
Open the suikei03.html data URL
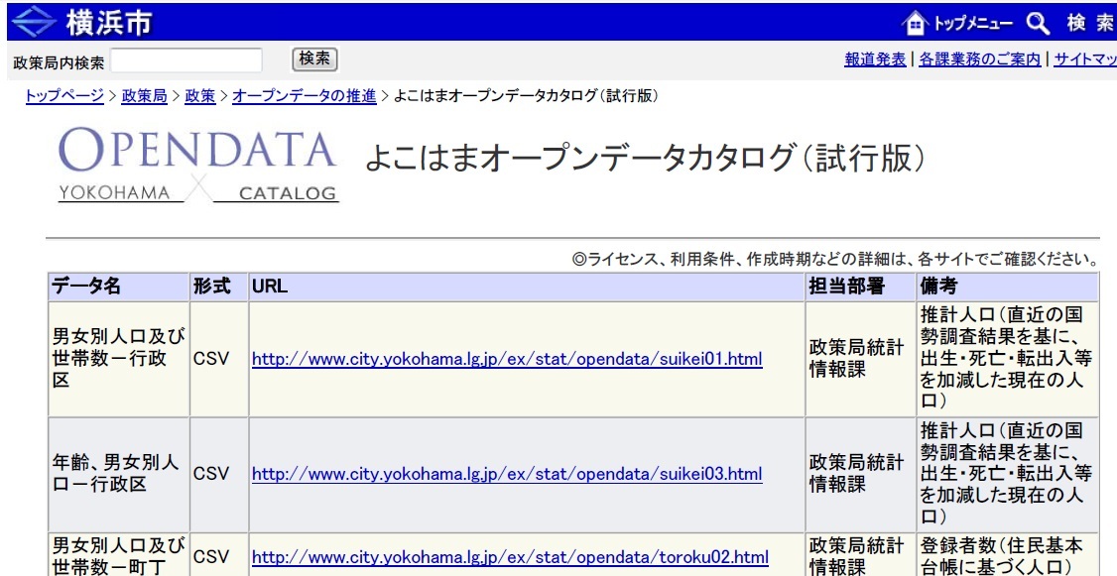(x=507, y=474)
